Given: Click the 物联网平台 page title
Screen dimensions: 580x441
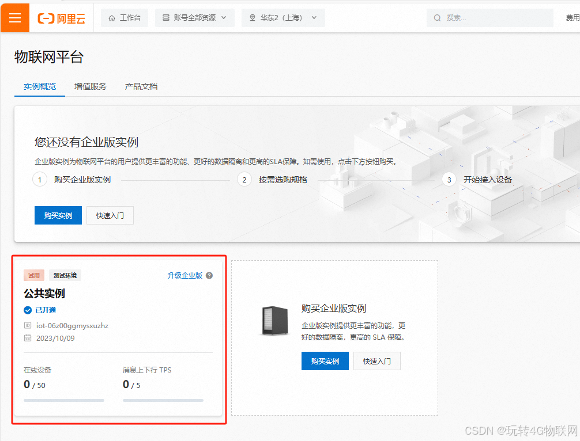Looking at the screenshot, I should pyautogui.click(x=49, y=57).
